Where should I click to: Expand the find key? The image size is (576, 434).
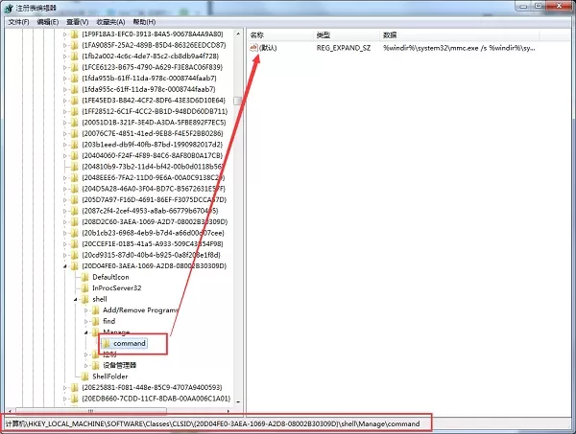click(86, 322)
